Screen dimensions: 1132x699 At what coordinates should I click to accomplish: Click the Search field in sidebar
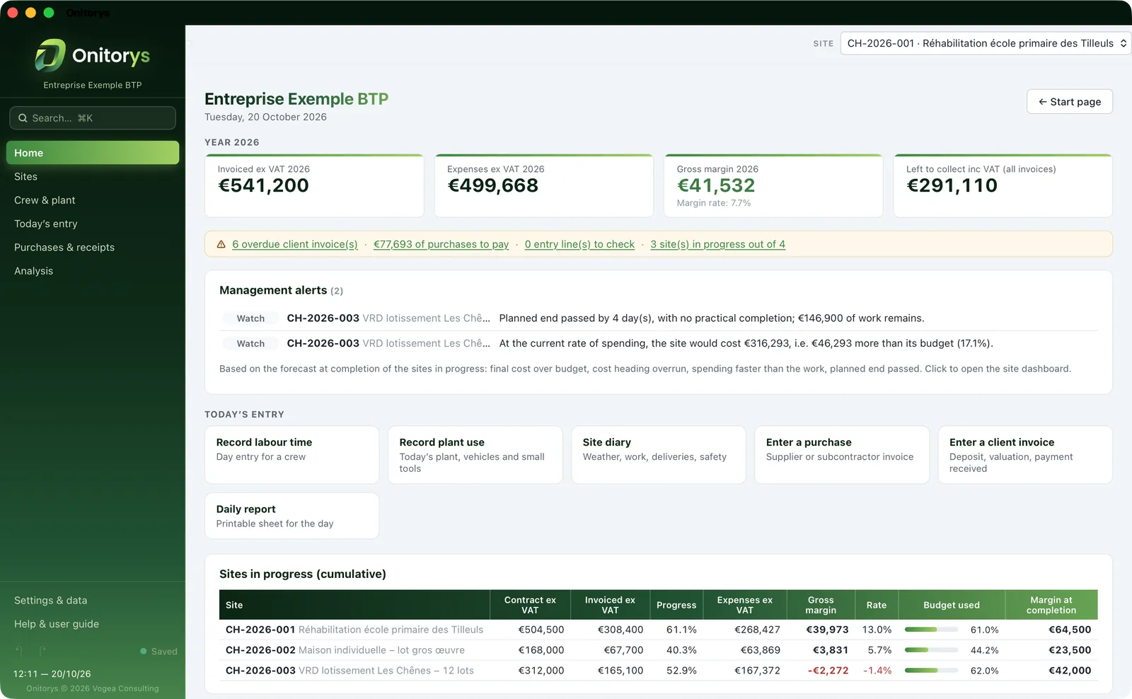(93, 118)
